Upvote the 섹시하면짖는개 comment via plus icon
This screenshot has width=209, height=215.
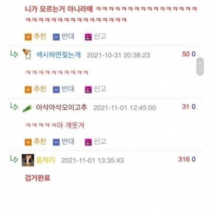[28, 90]
